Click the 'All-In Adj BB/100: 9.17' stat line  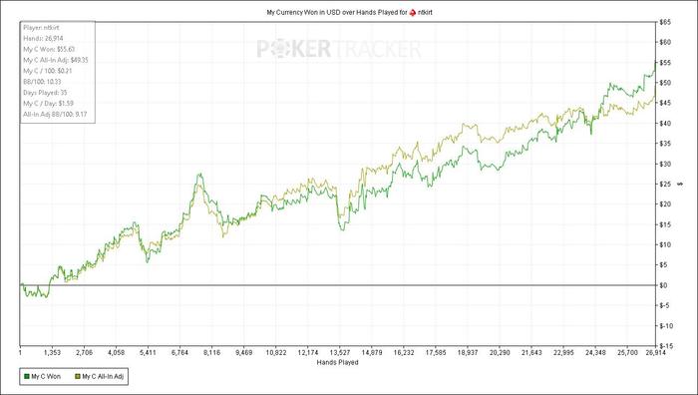tap(55, 114)
